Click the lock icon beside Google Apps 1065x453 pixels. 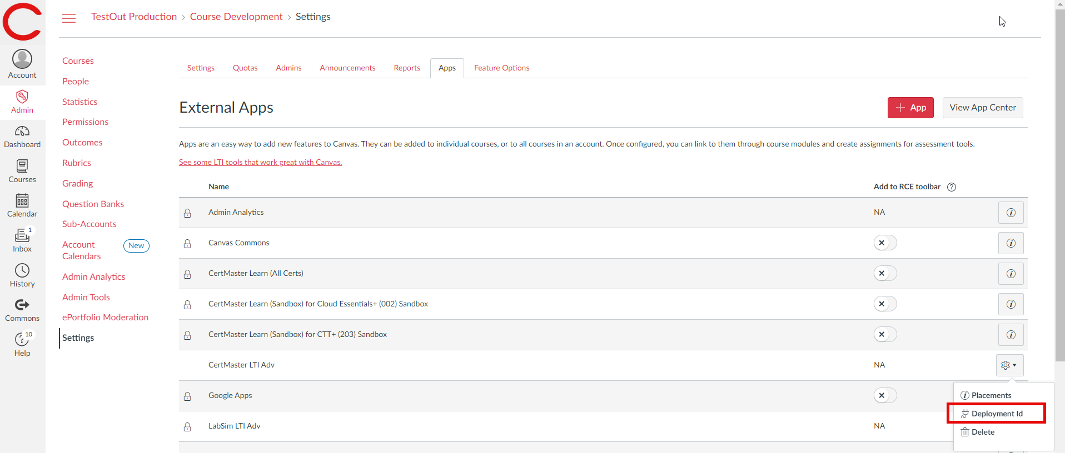187,396
